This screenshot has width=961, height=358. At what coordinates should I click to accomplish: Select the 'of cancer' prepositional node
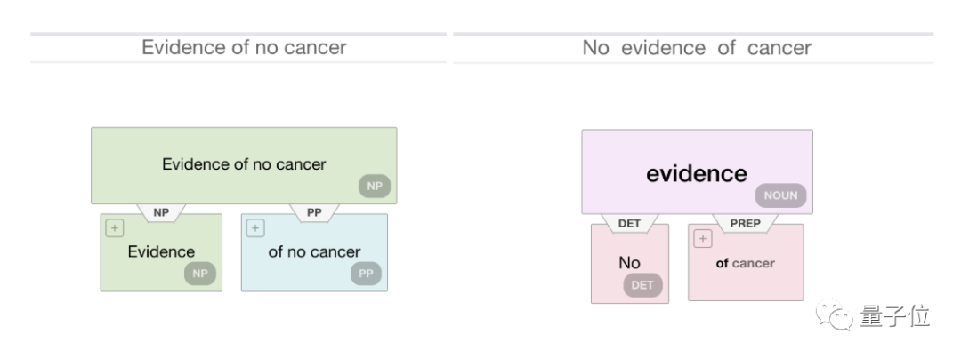point(746,263)
